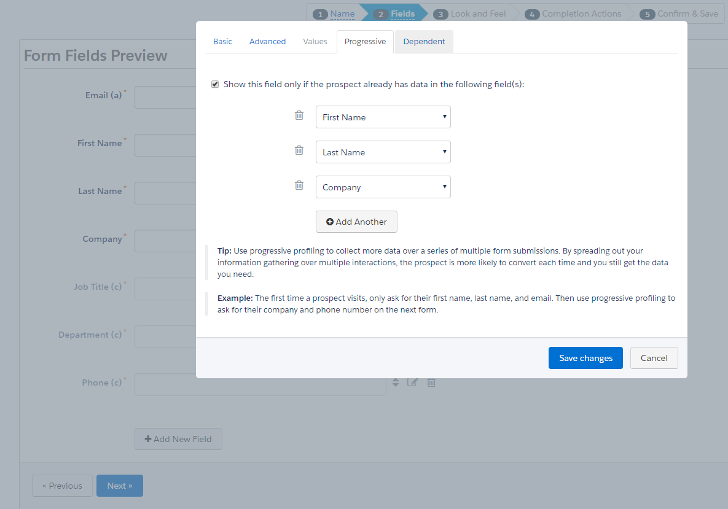Cancel the field settings dialog
This screenshot has width=728, height=509.
(654, 357)
